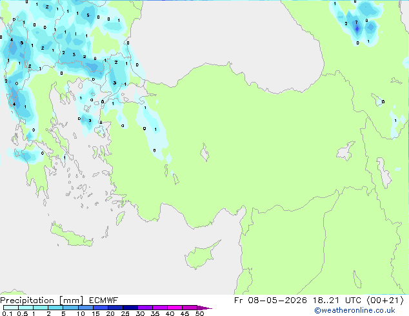This screenshot has width=409, height=316.
Task: Select the 35–40 mm legend swatch
Action: [160, 308]
